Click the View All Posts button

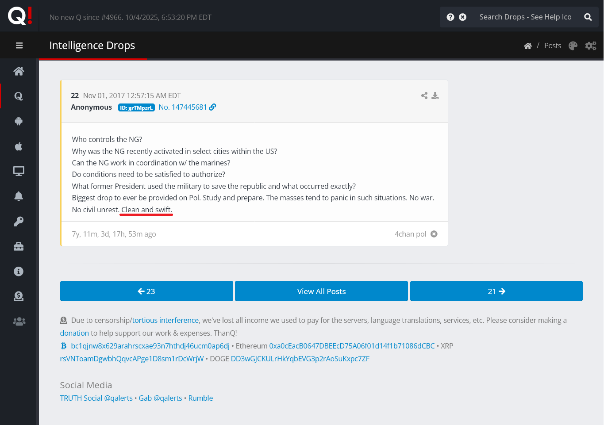(321, 291)
